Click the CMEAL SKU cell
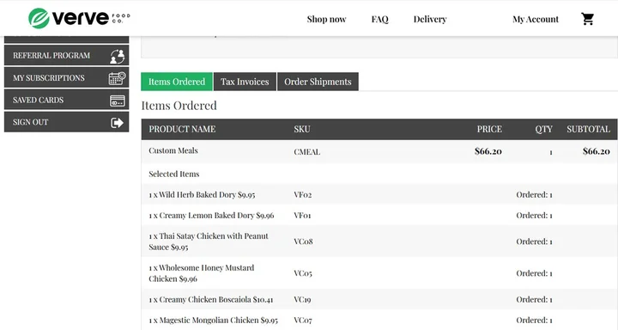618x330 pixels. tap(307, 152)
